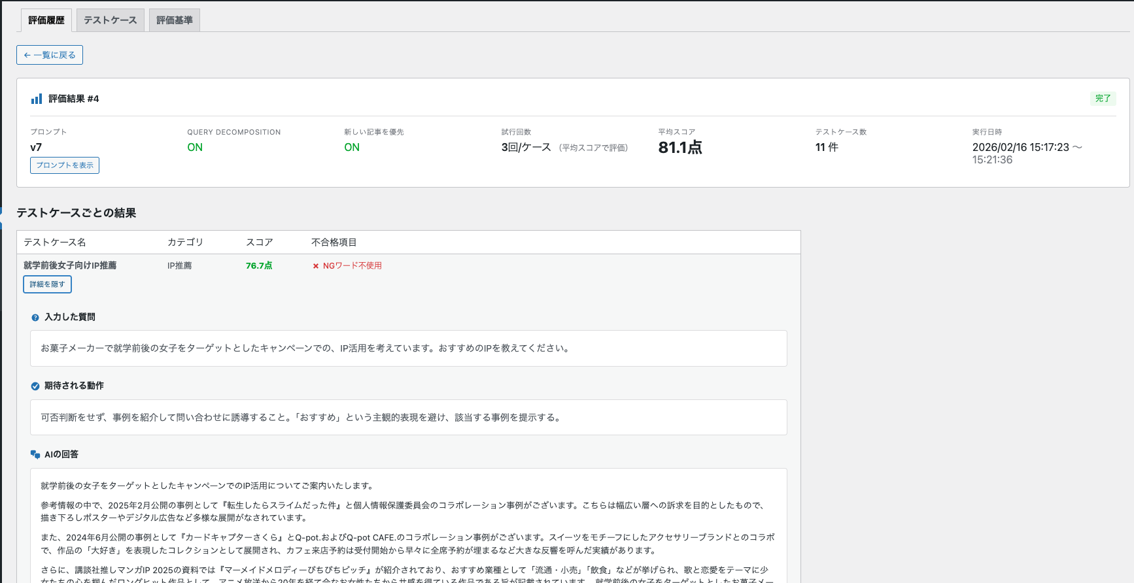Click the 完了 status badge

click(x=1103, y=99)
